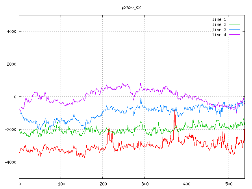Image resolution: width=252 pixels, height=189 pixels.
Task: Click the y-axis label -2000
Action: click(x=11, y=130)
